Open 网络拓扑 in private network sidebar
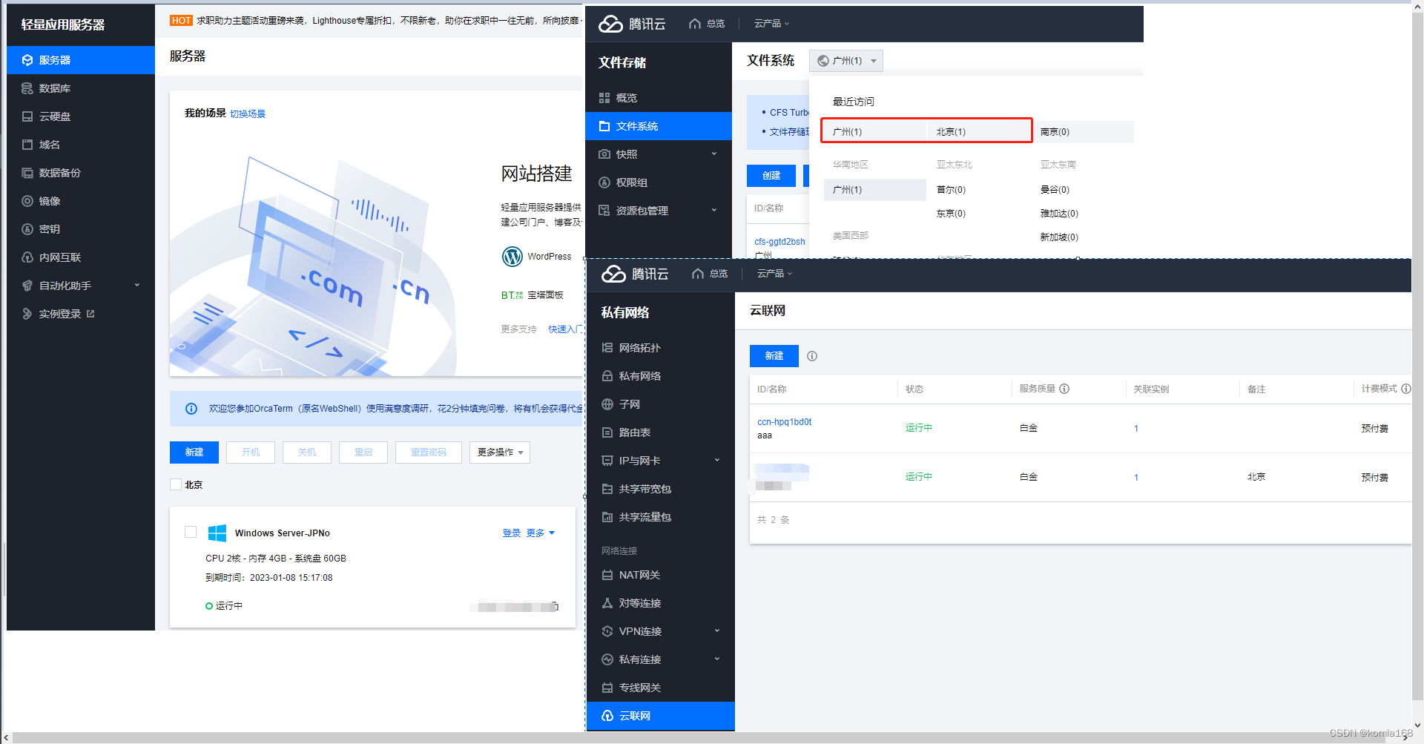The height and width of the screenshot is (744, 1424). click(x=661, y=348)
